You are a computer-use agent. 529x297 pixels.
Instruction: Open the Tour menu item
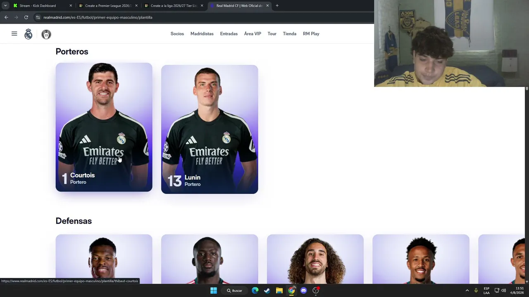pyautogui.click(x=272, y=34)
